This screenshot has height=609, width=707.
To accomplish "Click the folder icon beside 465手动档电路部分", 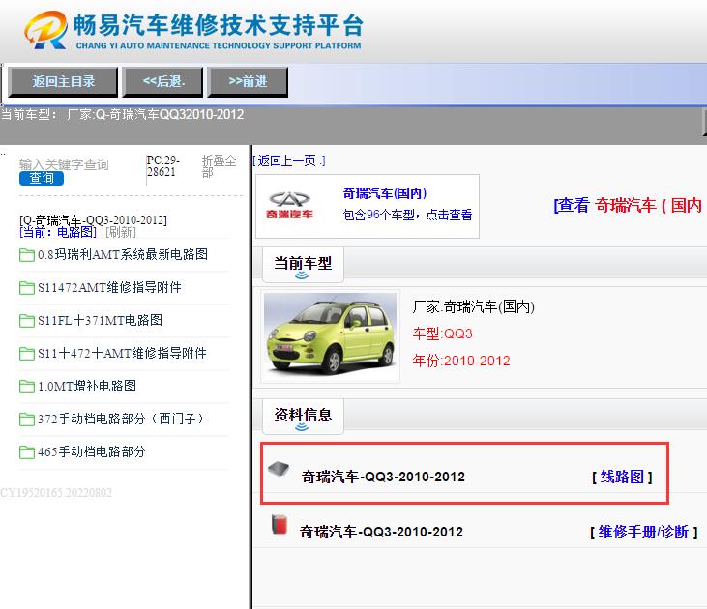I will 27,452.
